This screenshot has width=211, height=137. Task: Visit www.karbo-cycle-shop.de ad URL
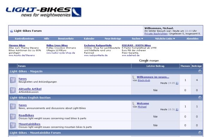pos(61,53)
